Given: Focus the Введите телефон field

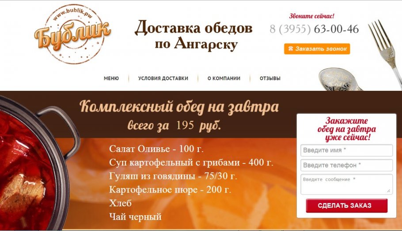Looking at the screenshot, I should coord(347,165).
